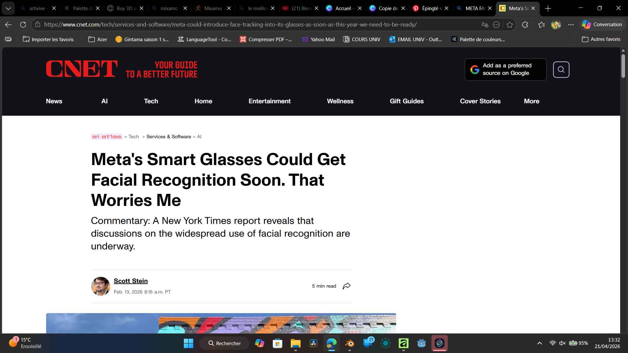Open the Gift Guides menu
The image size is (628, 353).
[x=407, y=101]
